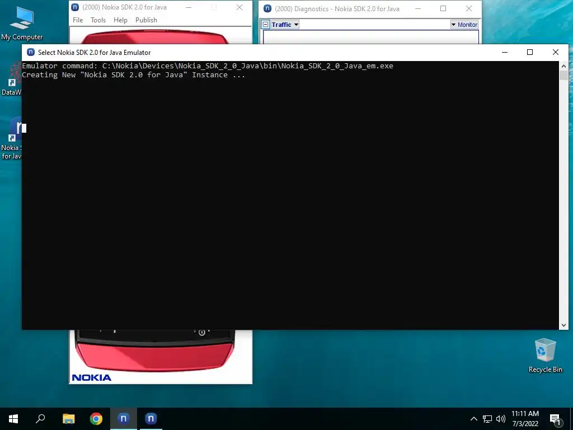Open Windows Start menu
Viewport: 573px width, 430px height.
coord(13,419)
